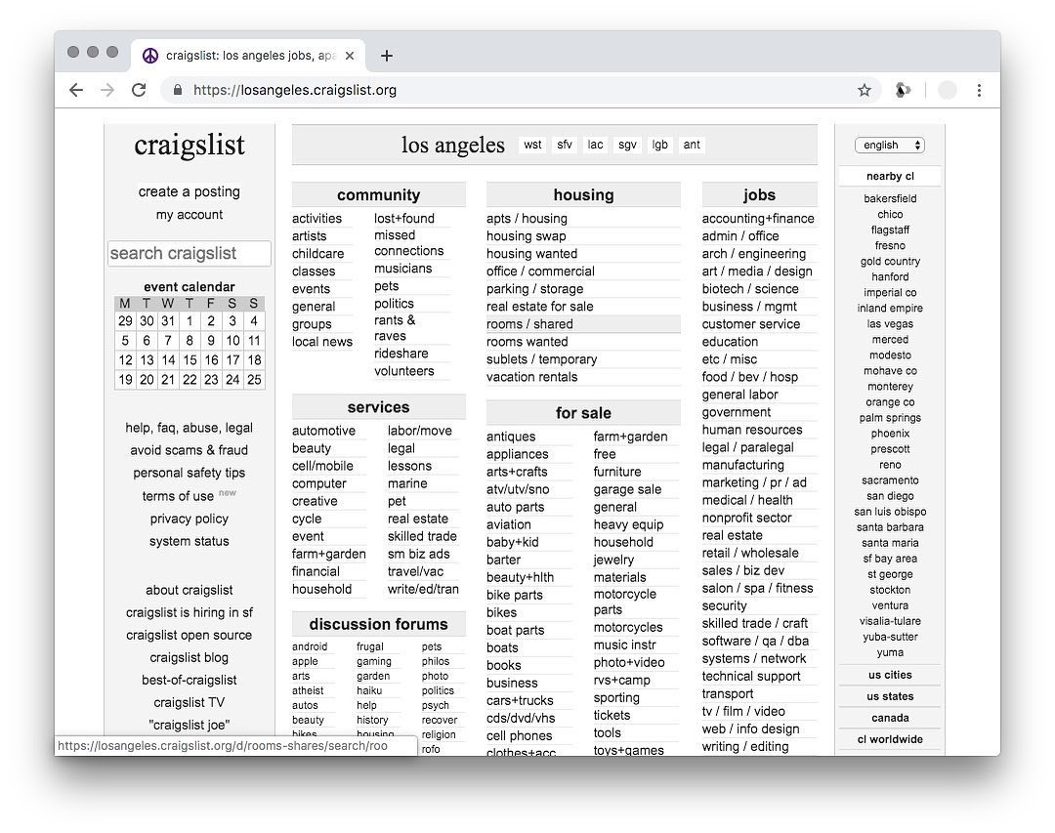1055x833 pixels.
Task: Open the services section header
Action: [x=378, y=407]
